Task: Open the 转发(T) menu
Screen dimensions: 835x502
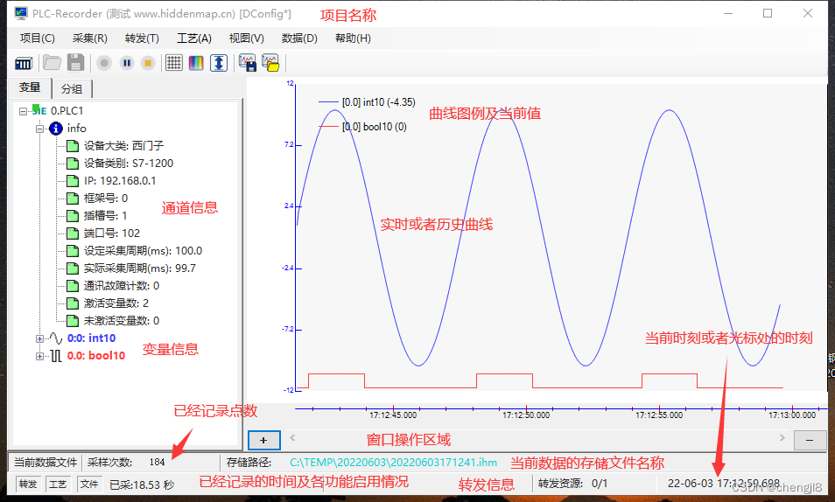Action: point(142,38)
